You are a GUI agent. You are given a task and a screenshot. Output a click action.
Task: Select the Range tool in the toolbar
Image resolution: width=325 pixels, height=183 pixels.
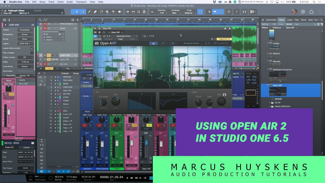tap(83, 12)
